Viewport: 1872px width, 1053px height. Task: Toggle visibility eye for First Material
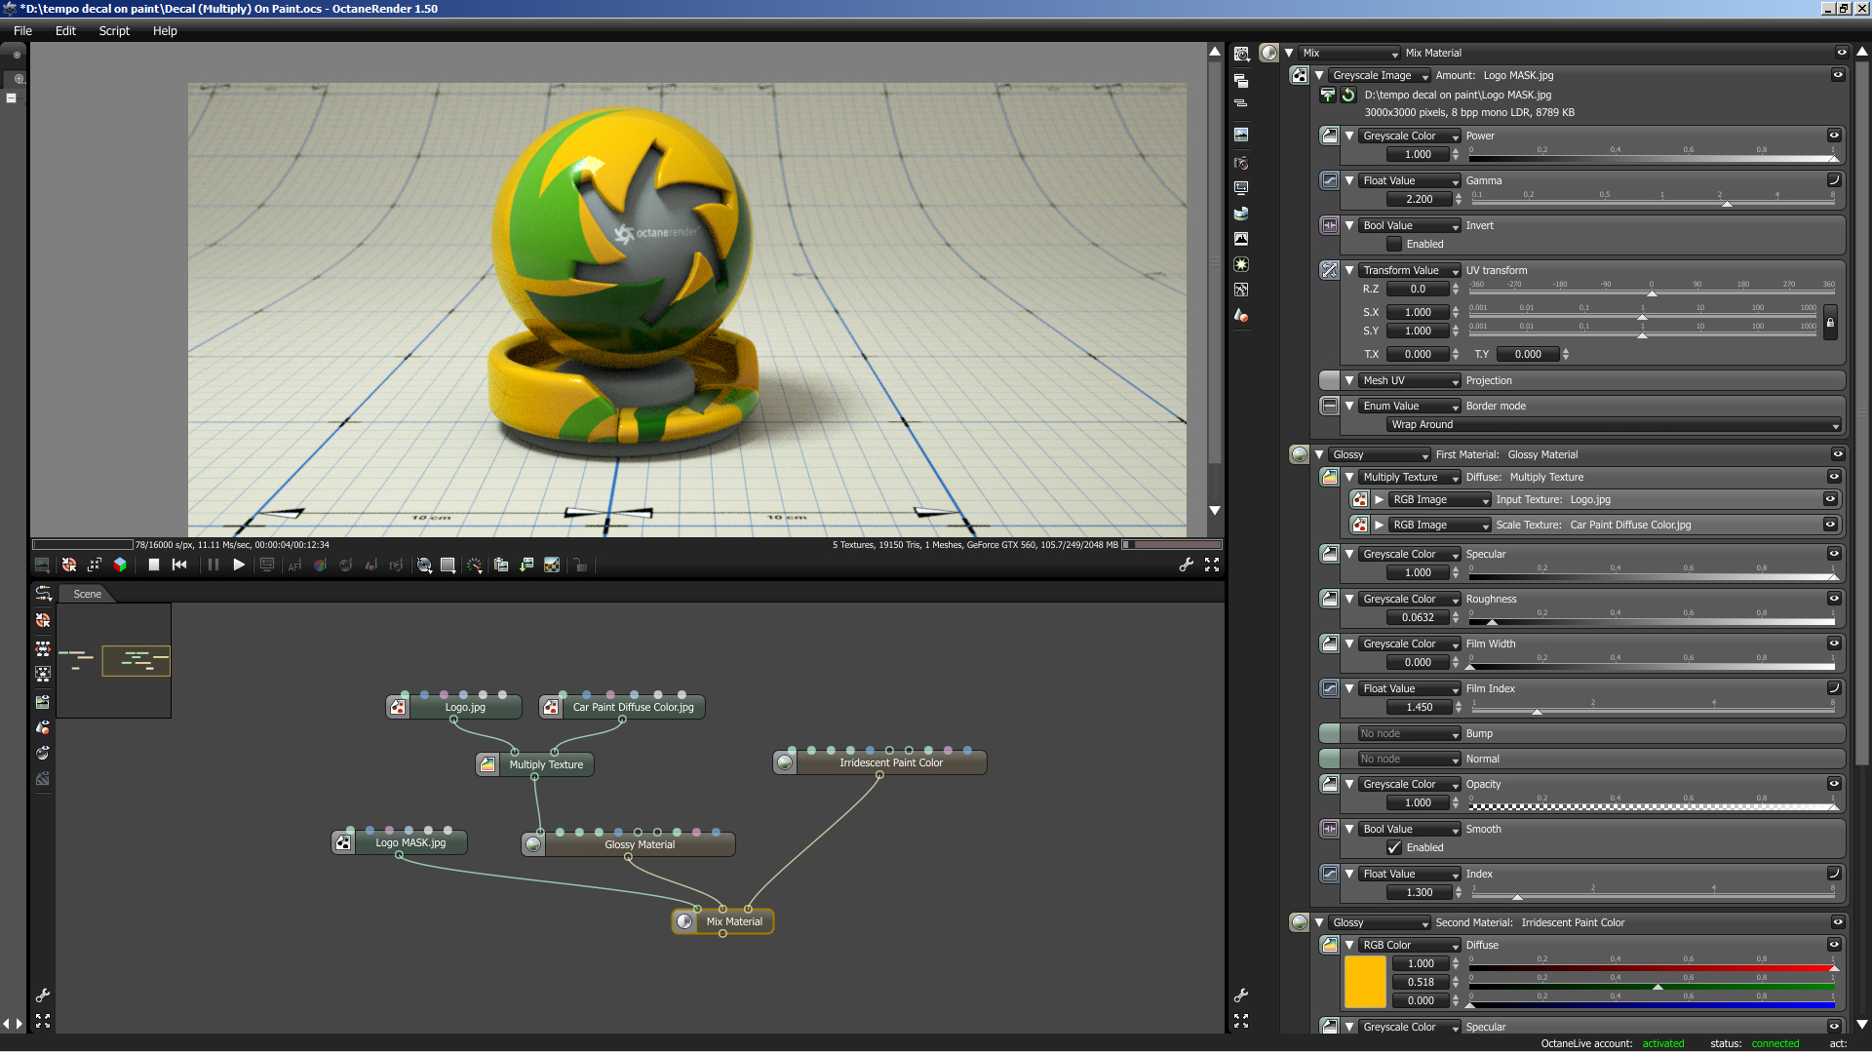(x=1838, y=454)
